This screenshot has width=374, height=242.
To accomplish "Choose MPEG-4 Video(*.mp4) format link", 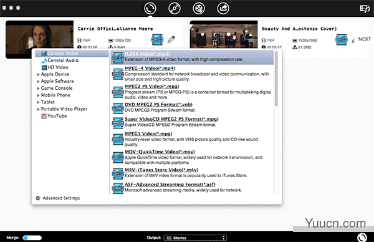I will point(150,68).
